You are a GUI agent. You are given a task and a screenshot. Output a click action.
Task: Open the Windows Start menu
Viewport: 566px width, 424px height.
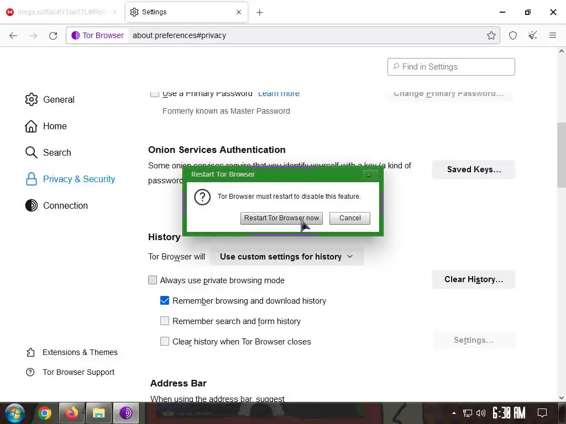(x=15, y=413)
